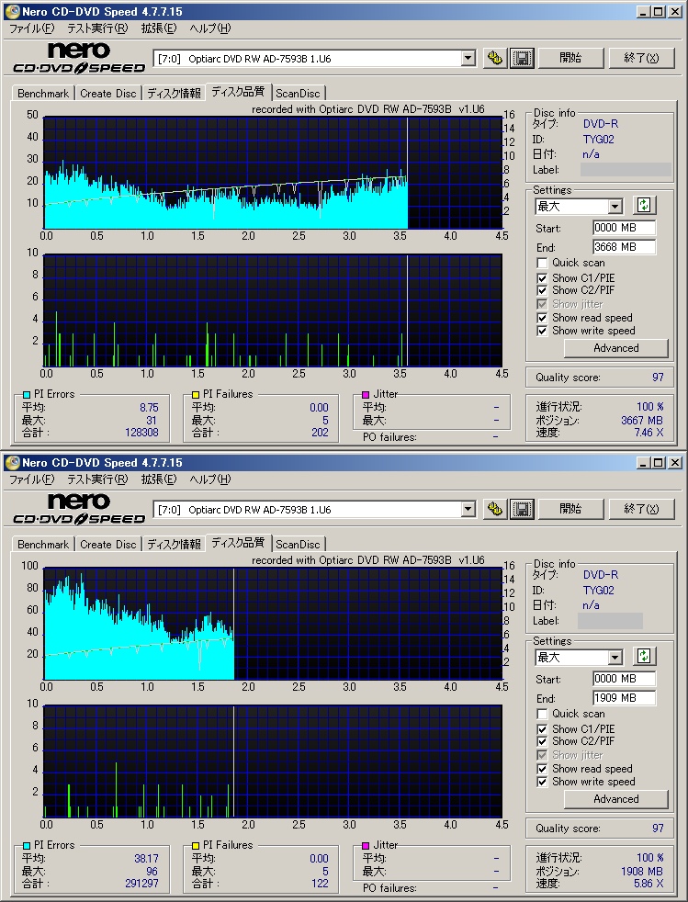This screenshot has height=902, width=688.
Task: Click PI Errors total 128308 in top window
Action: tap(141, 433)
